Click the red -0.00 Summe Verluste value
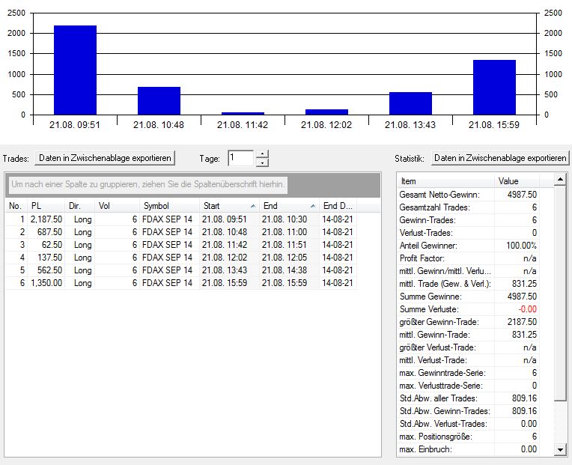Screen dimensions: 572x465 tap(528, 309)
